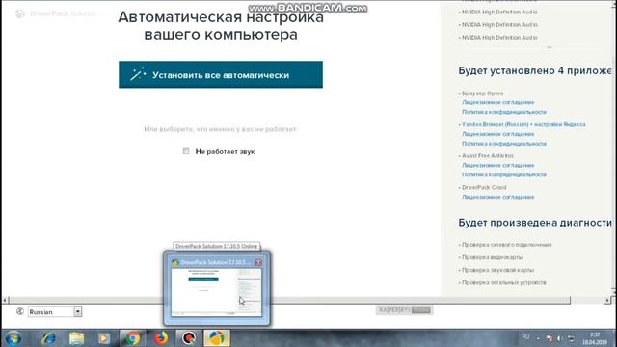
Task: Click "Браузер Opera" list entry
Action: click(482, 93)
